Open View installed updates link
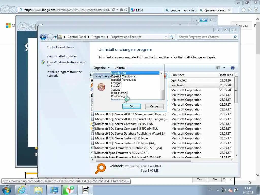The image size is (260, 195). tap(61, 56)
